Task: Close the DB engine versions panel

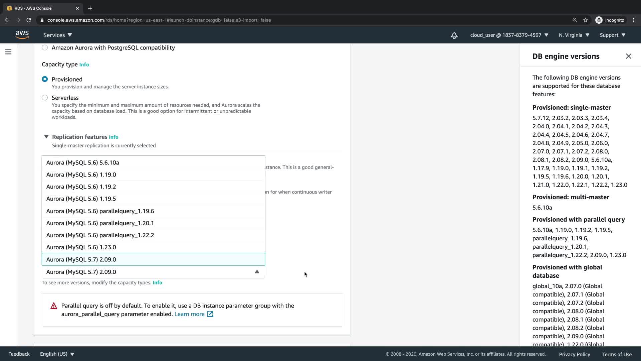Action: pyautogui.click(x=628, y=56)
